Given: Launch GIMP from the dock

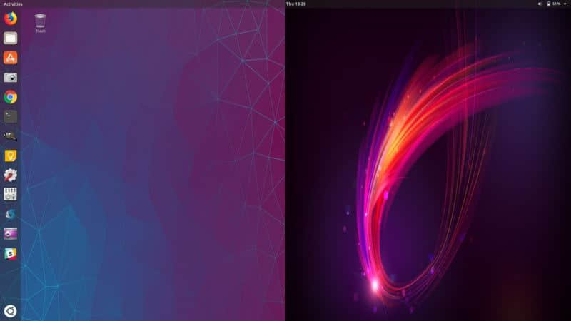Looking at the screenshot, I should (x=10, y=136).
